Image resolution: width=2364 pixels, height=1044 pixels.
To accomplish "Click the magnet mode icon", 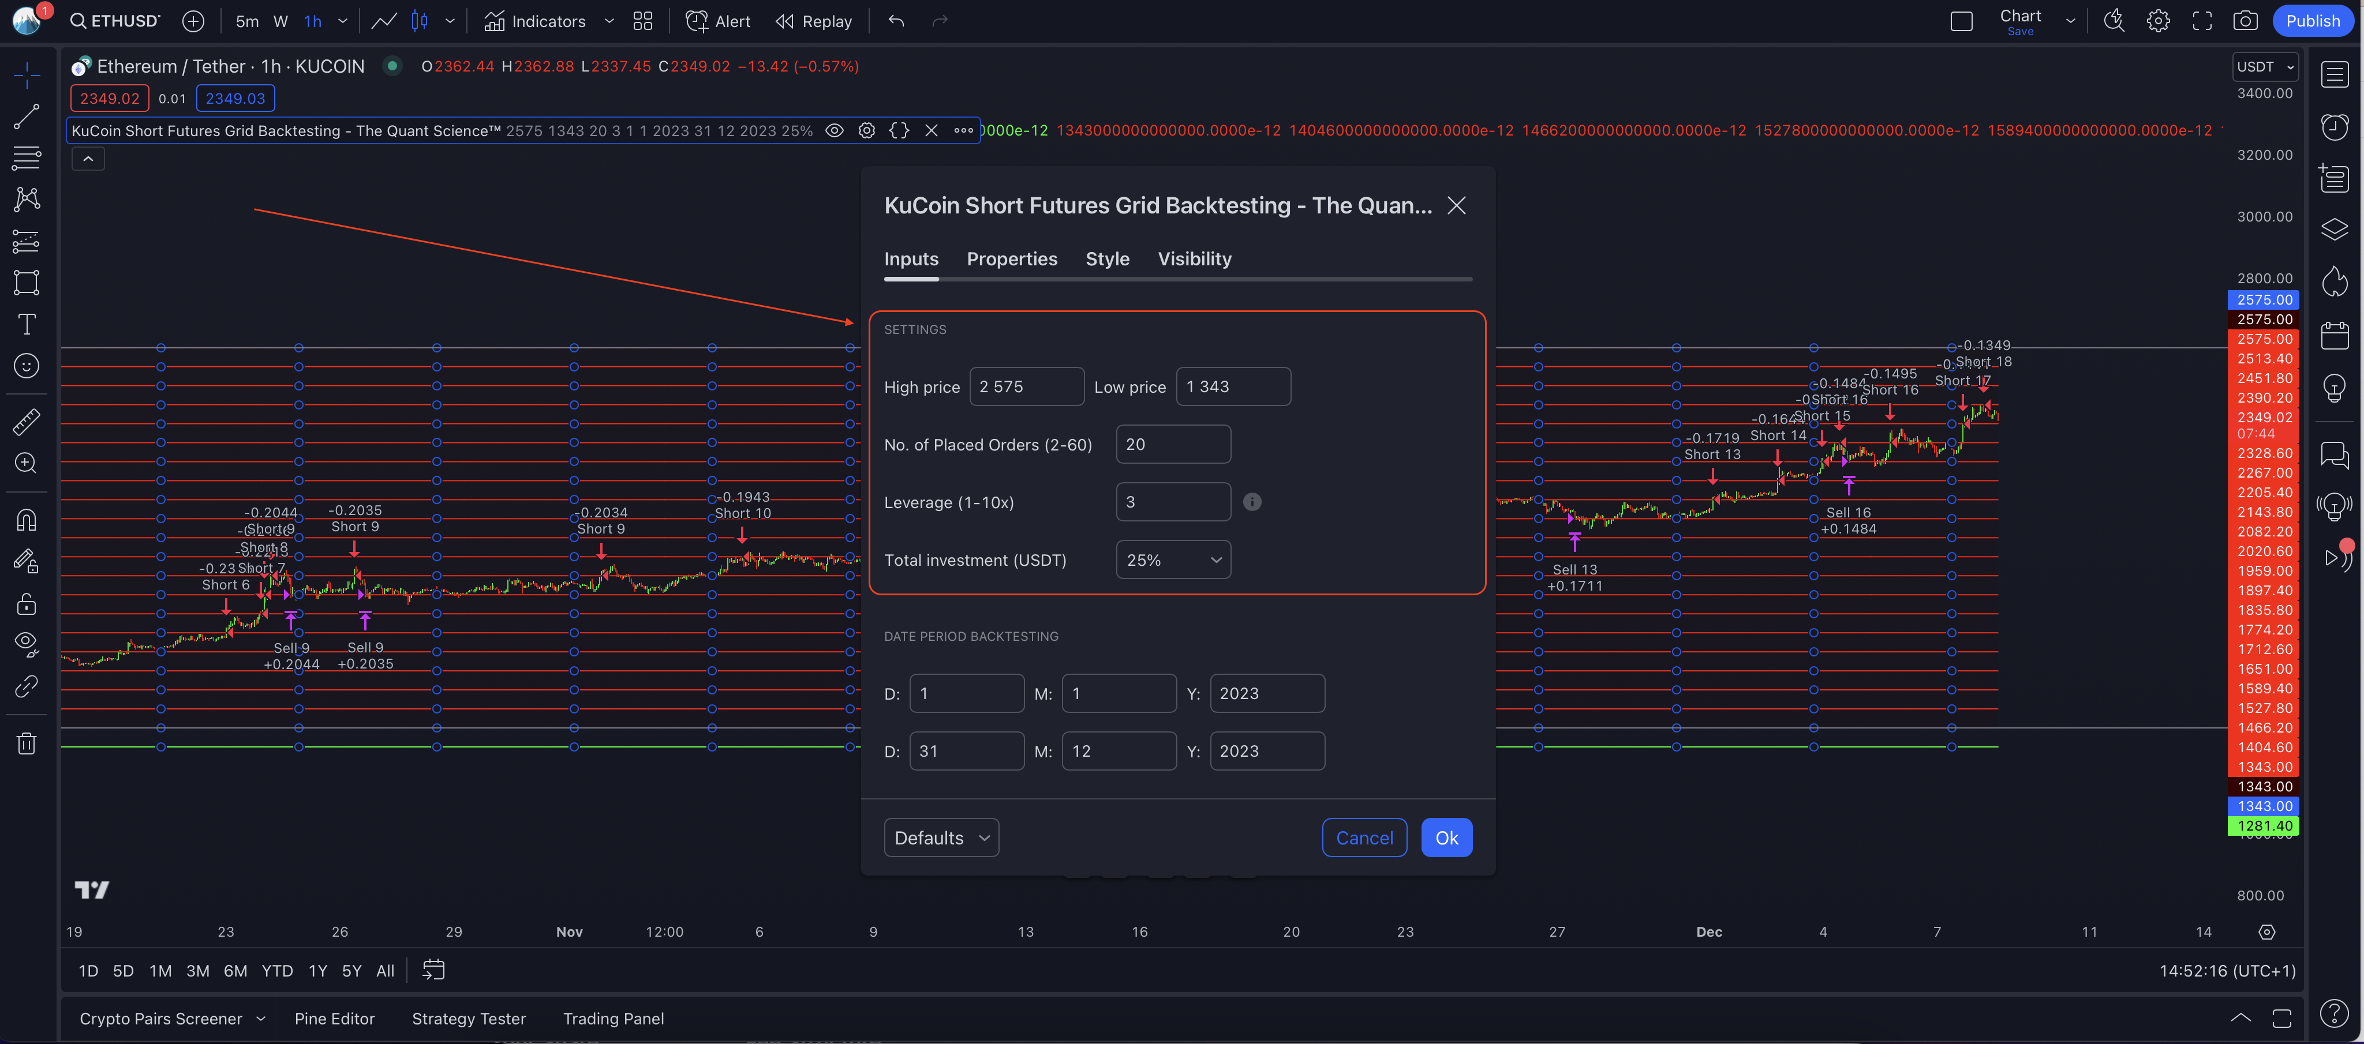I will pos(27,520).
